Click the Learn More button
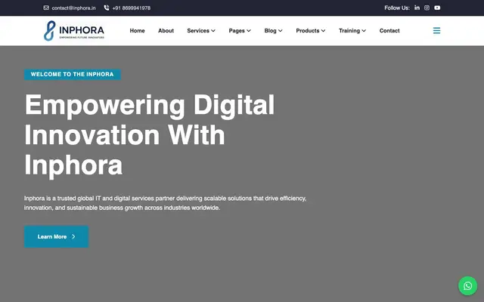 tap(56, 236)
